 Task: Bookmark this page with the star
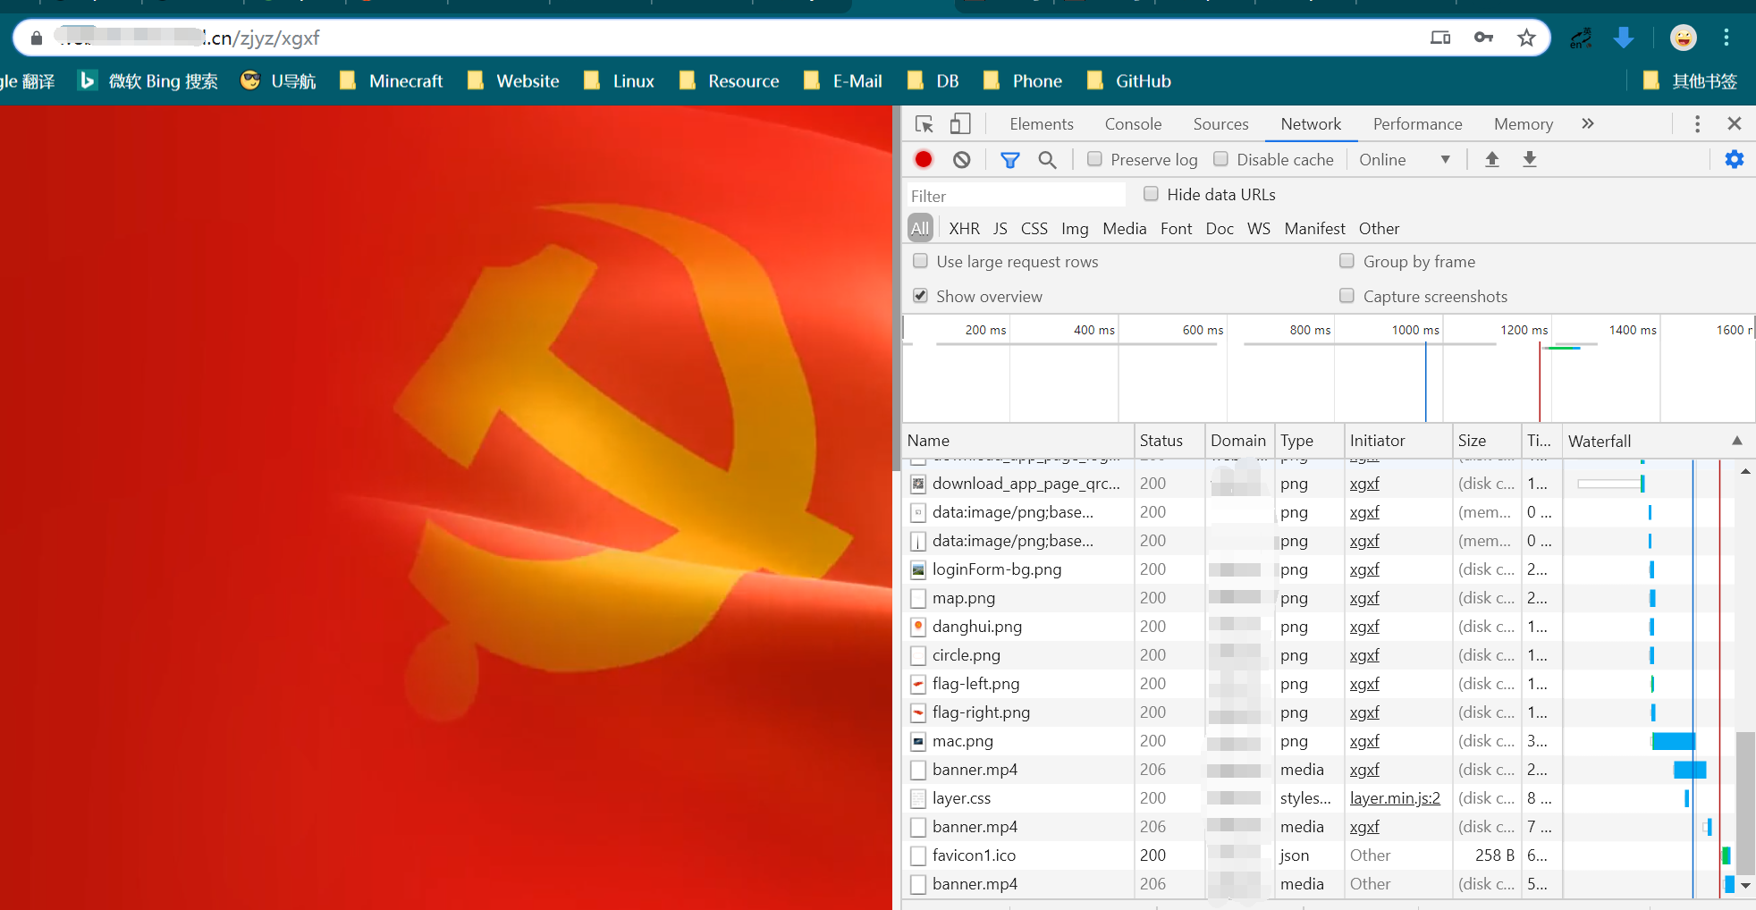click(1526, 38)
